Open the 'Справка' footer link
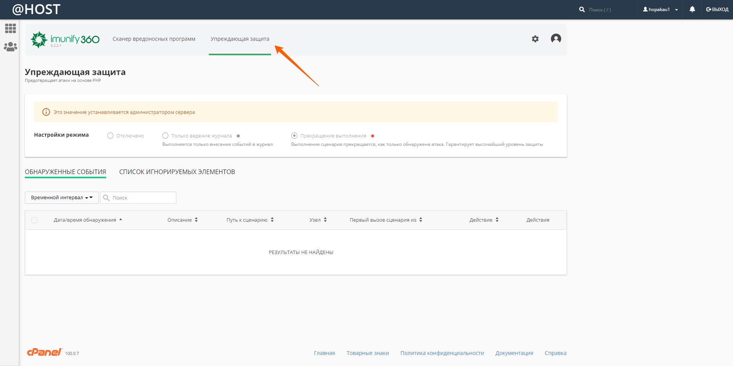The height and width of the screenshot is (366, 733). 555,353
